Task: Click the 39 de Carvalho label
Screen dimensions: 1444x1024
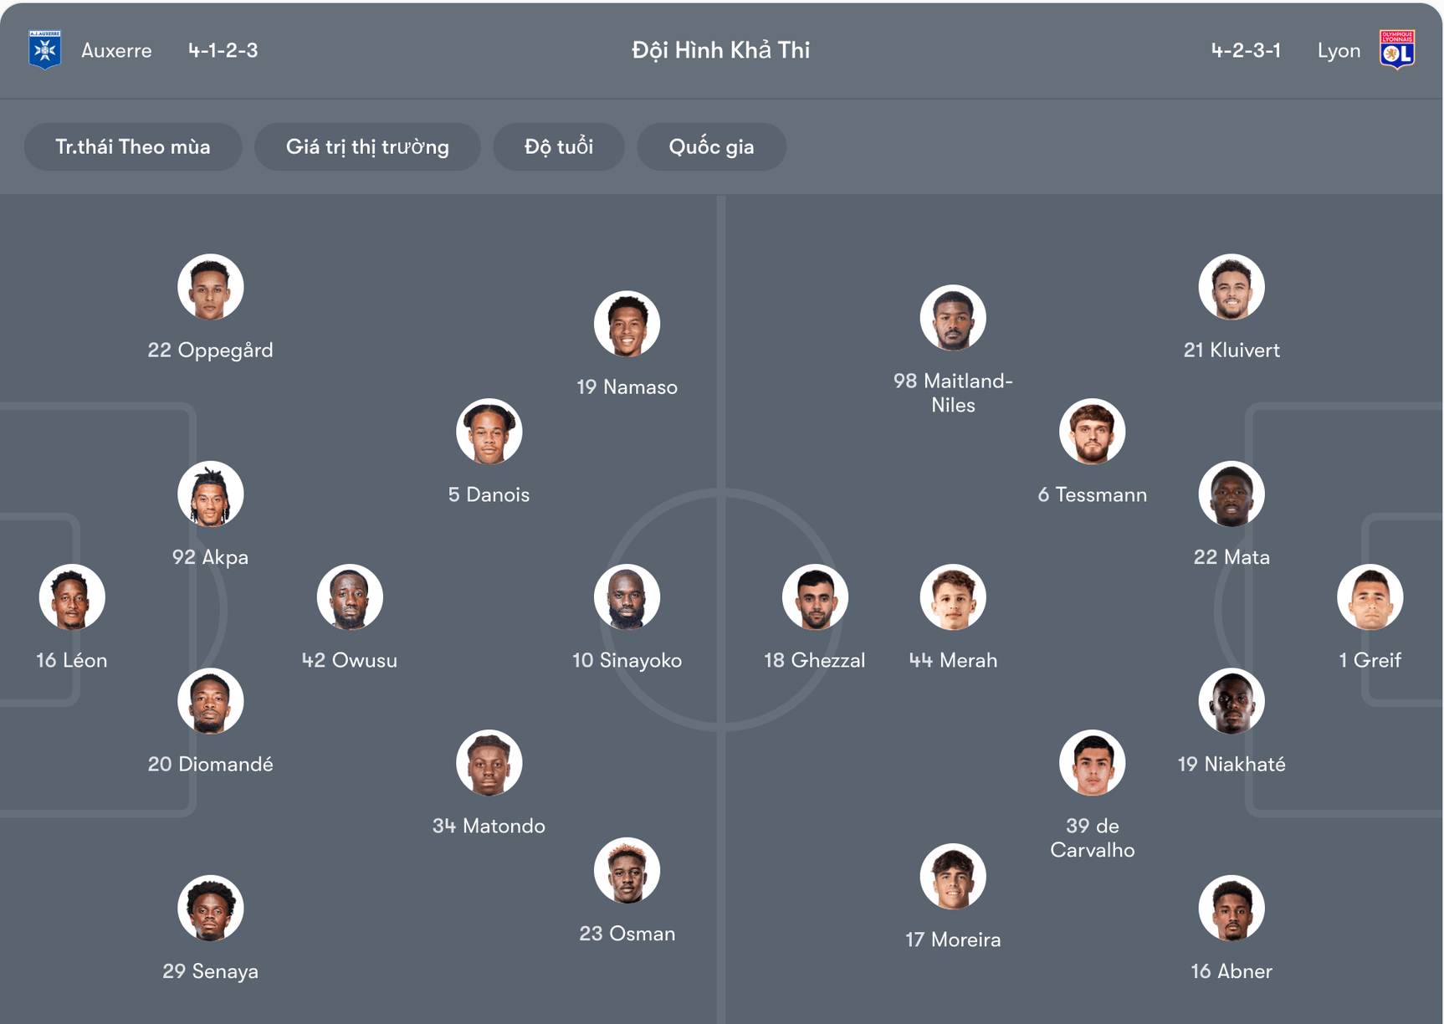Action: point(1093,838)
